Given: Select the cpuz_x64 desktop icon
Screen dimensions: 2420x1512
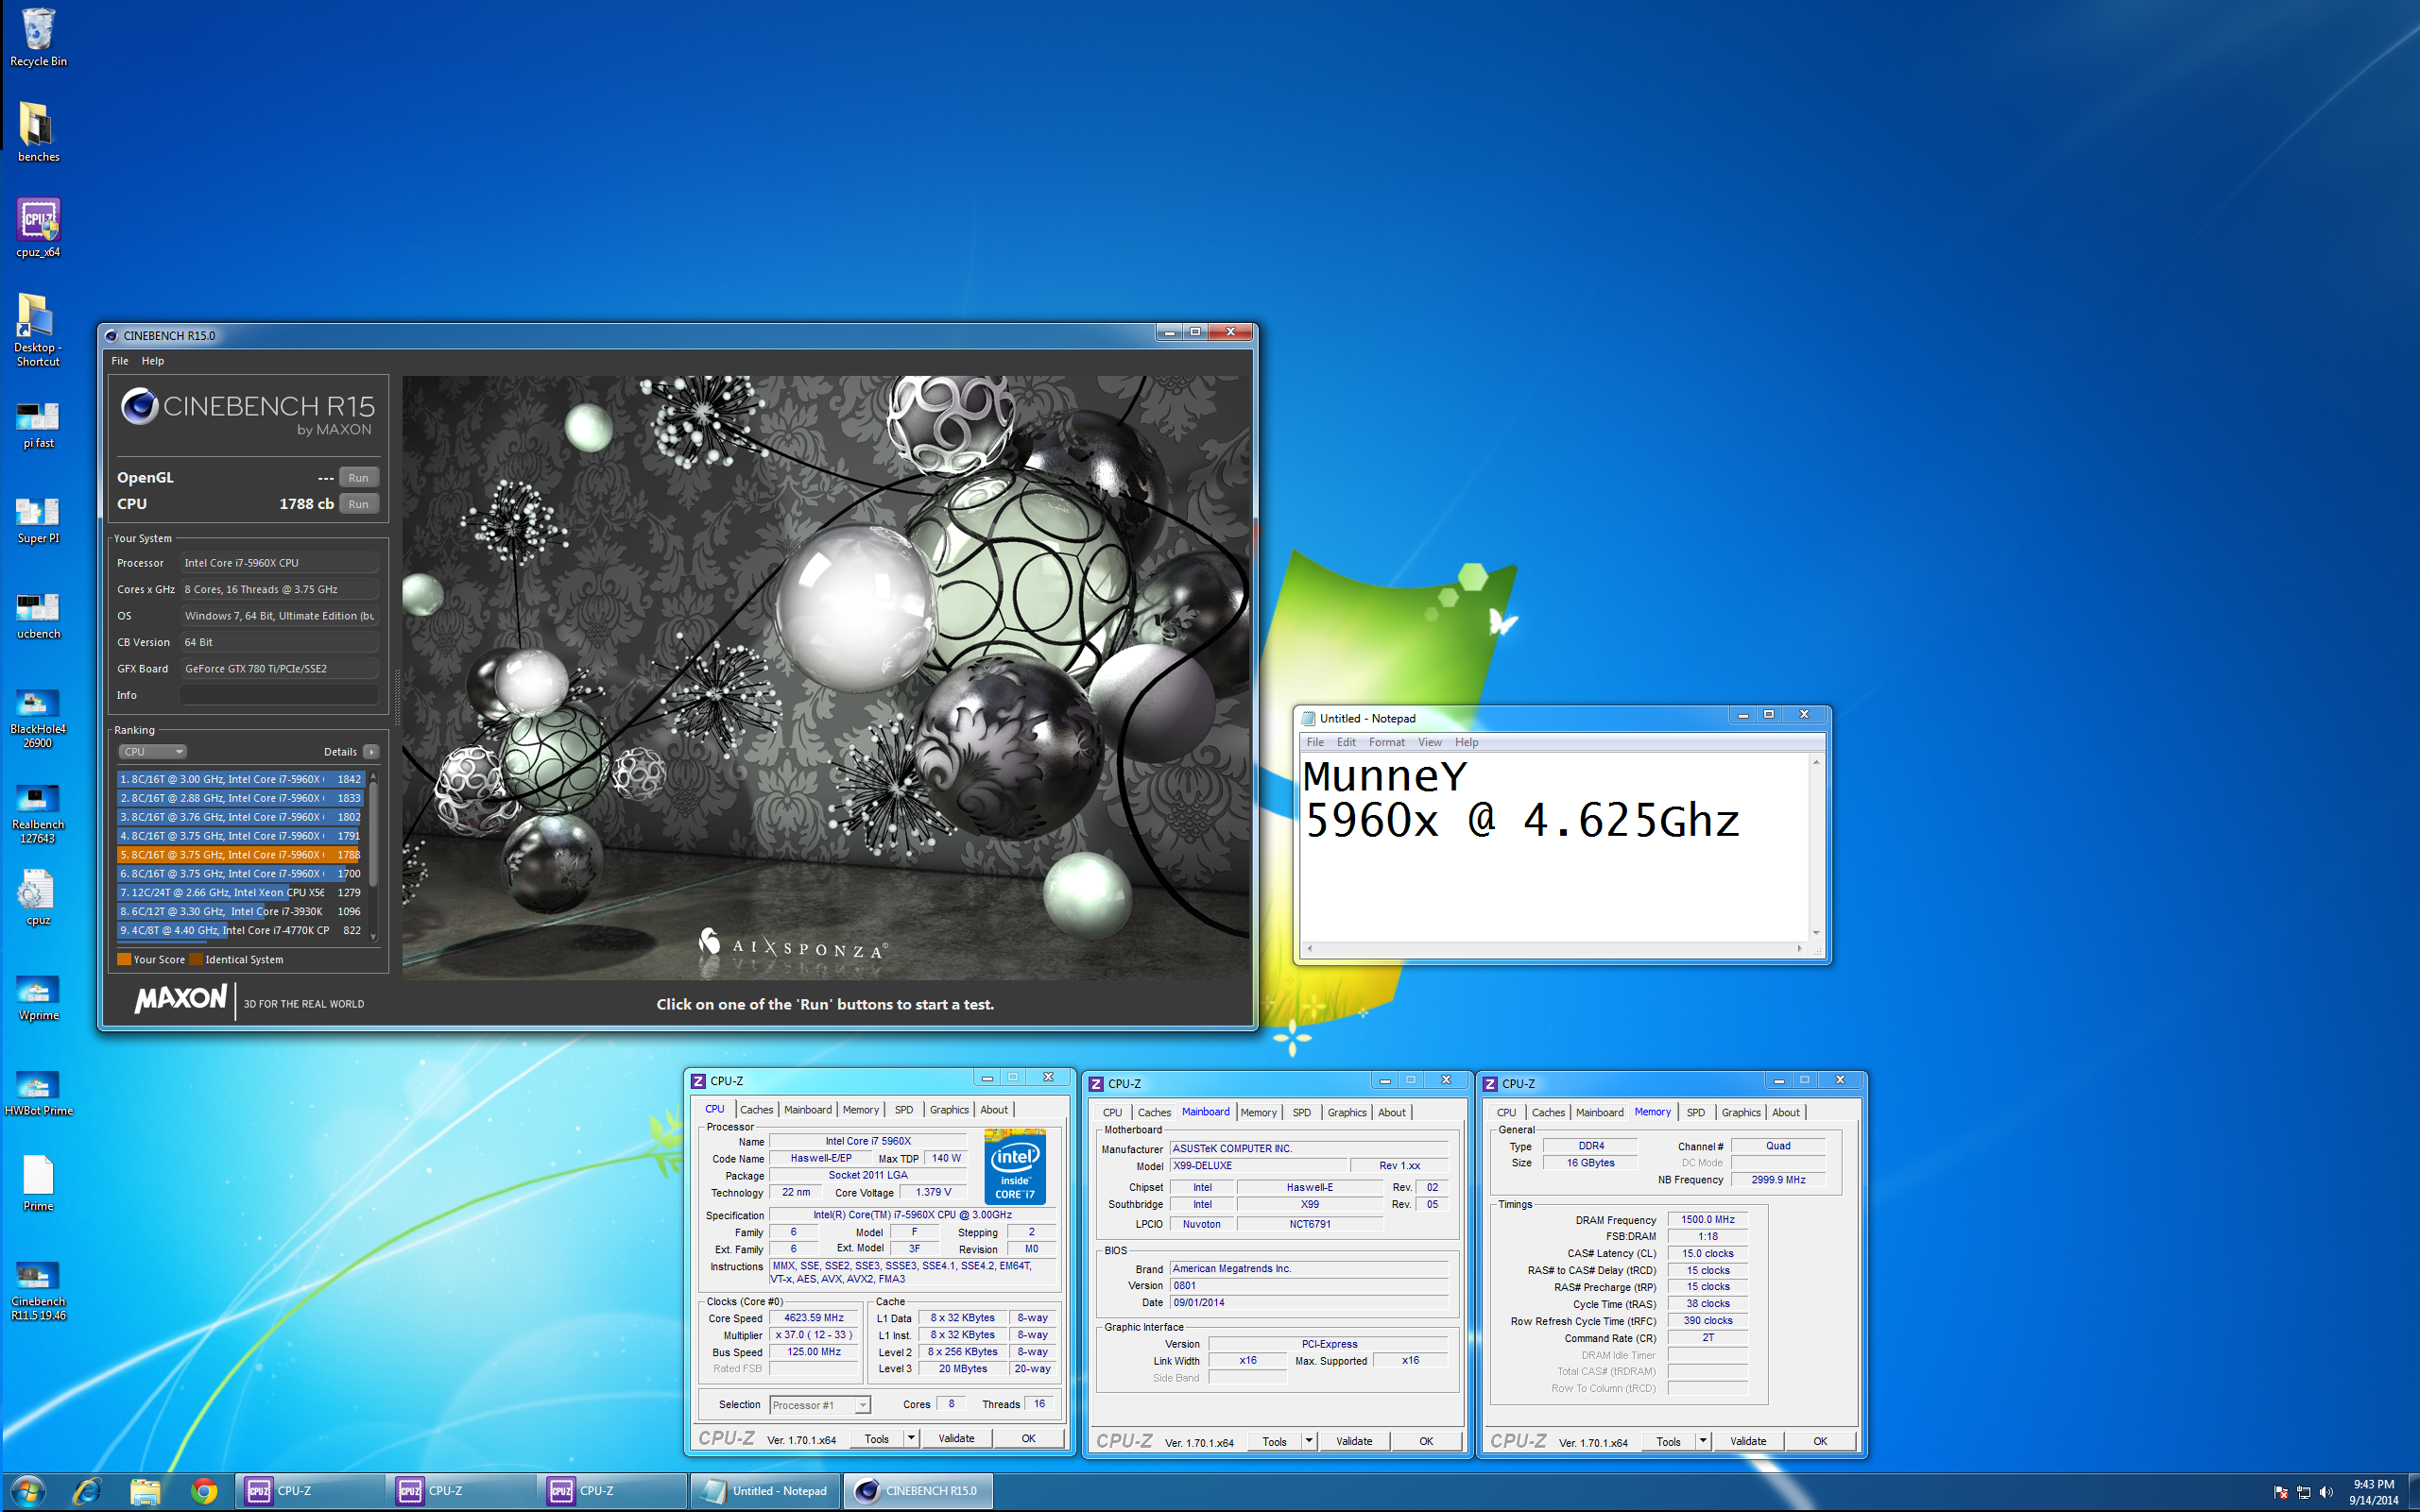Looking at the screenshot, I should point(38,227).
